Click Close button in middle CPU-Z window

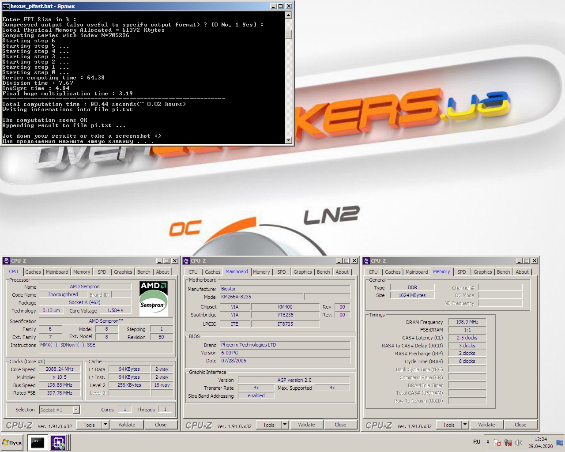(x=340, y=425)
